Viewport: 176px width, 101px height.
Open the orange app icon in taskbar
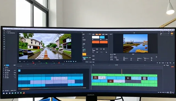point(24,93)
